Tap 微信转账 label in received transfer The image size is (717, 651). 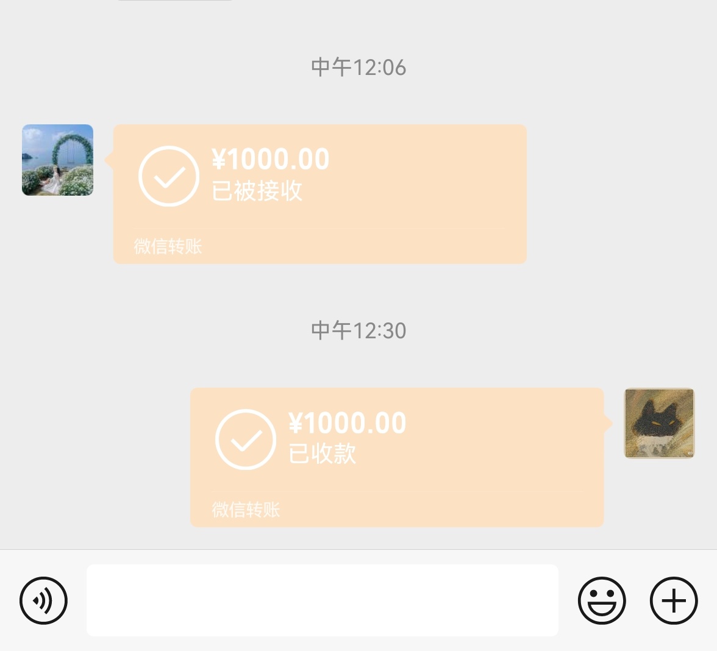[x=168, y=246]
